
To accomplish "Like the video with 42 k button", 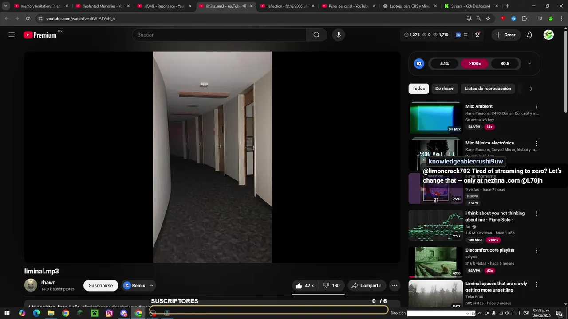I will (x=305, y=286).
